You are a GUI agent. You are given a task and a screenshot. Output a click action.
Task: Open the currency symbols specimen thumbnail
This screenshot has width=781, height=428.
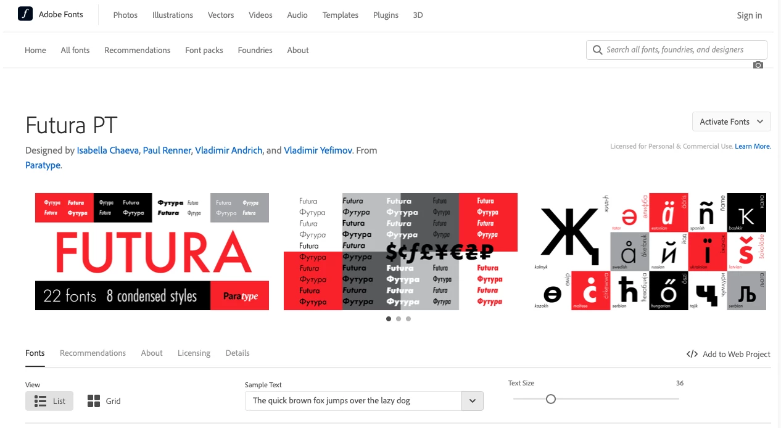click(x=400, y=252)
